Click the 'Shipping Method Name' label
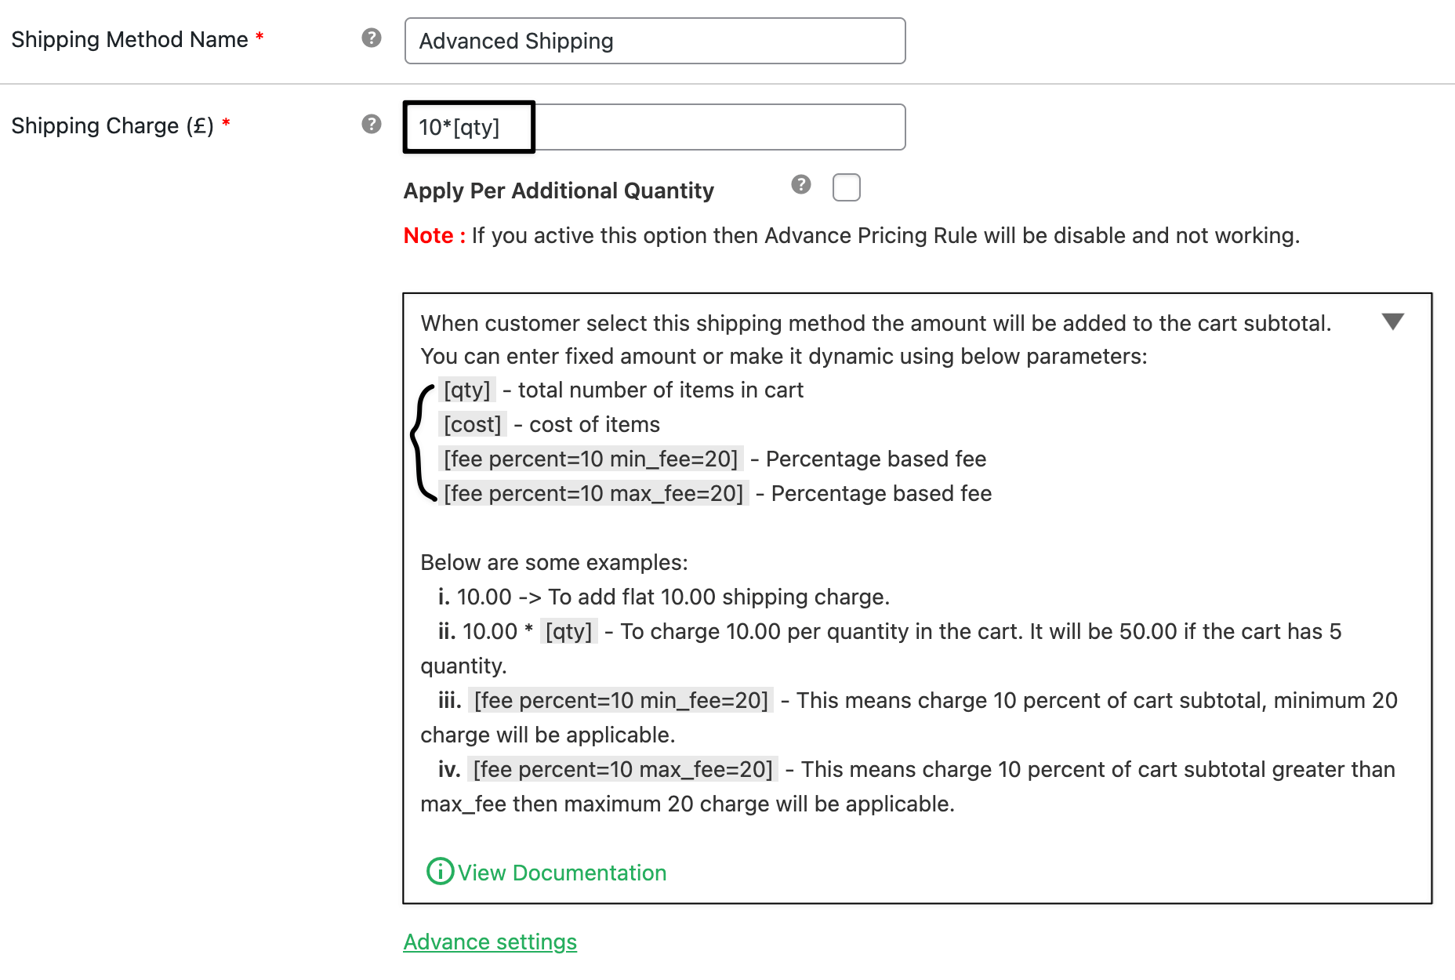Screen dimensions: 1455x980 (x=129, y=39)
